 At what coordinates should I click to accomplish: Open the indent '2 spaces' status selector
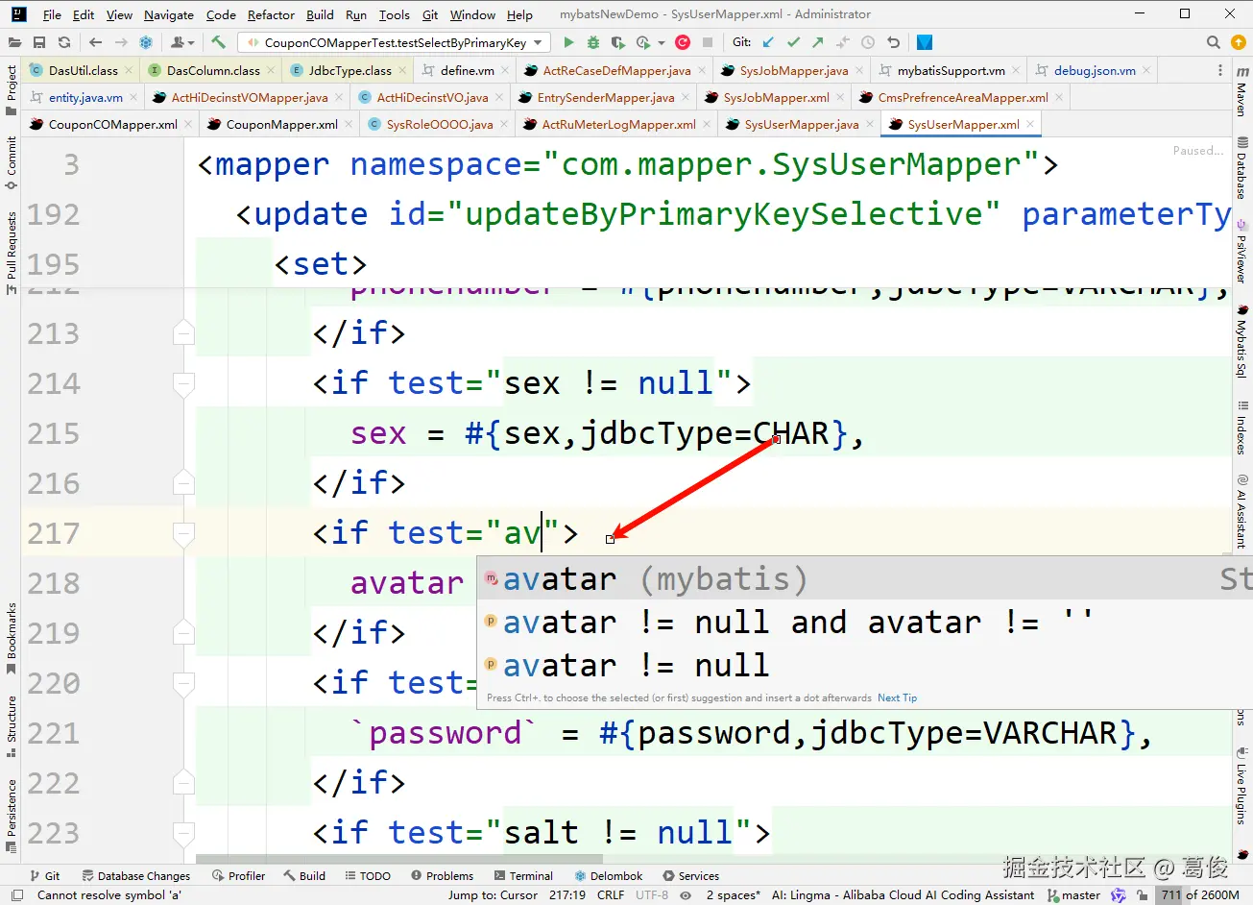(733, 894)
